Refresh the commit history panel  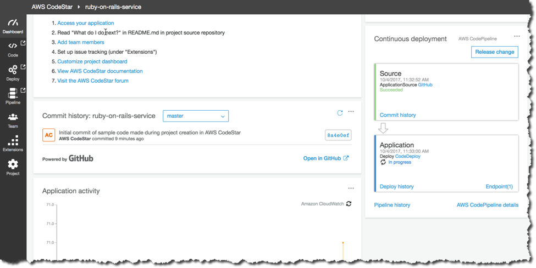pyautogui.click(x=340, y=113)
